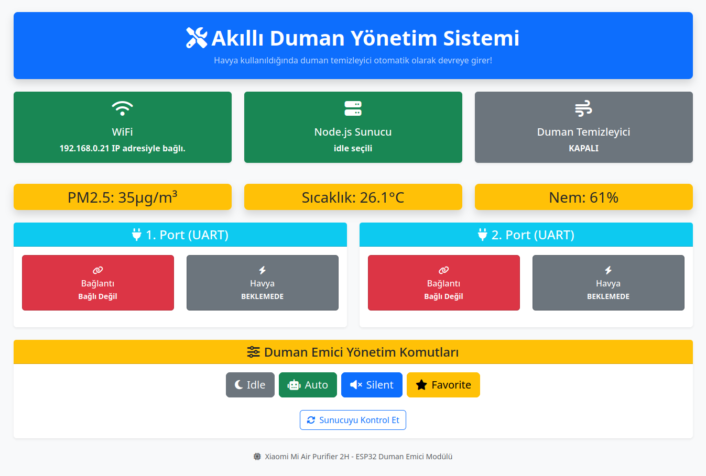The image size is (706, 476).
Task: Click the plug icon for 1. Port
Action: [136, 235]
